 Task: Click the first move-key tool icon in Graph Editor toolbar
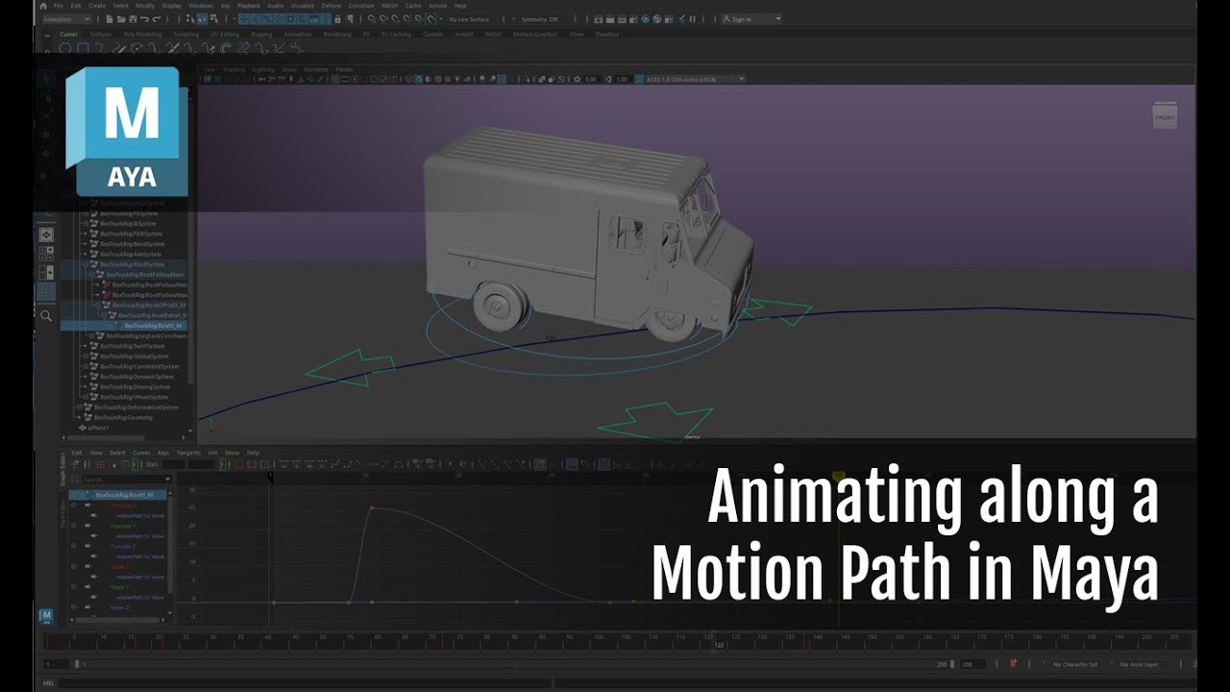[x=74, y=464]
